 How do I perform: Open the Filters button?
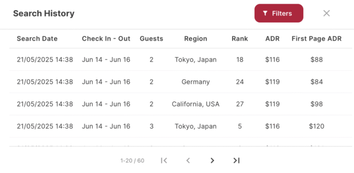point(278,13)
